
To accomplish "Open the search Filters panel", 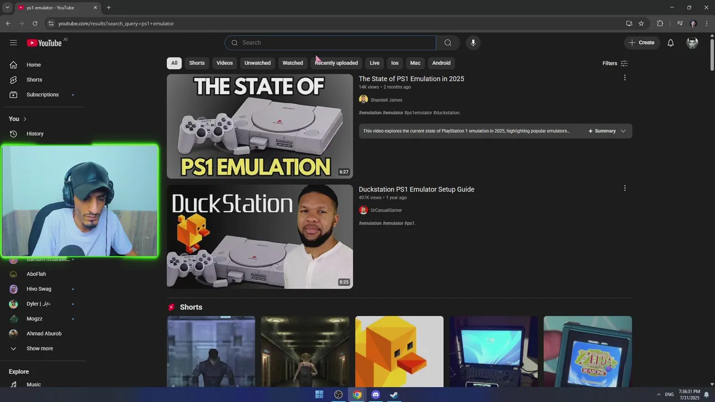I will tap(615, 63).
